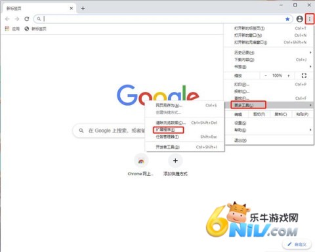Open new tab with plus button
Screen dimensions: 315x252
[83, 9]
